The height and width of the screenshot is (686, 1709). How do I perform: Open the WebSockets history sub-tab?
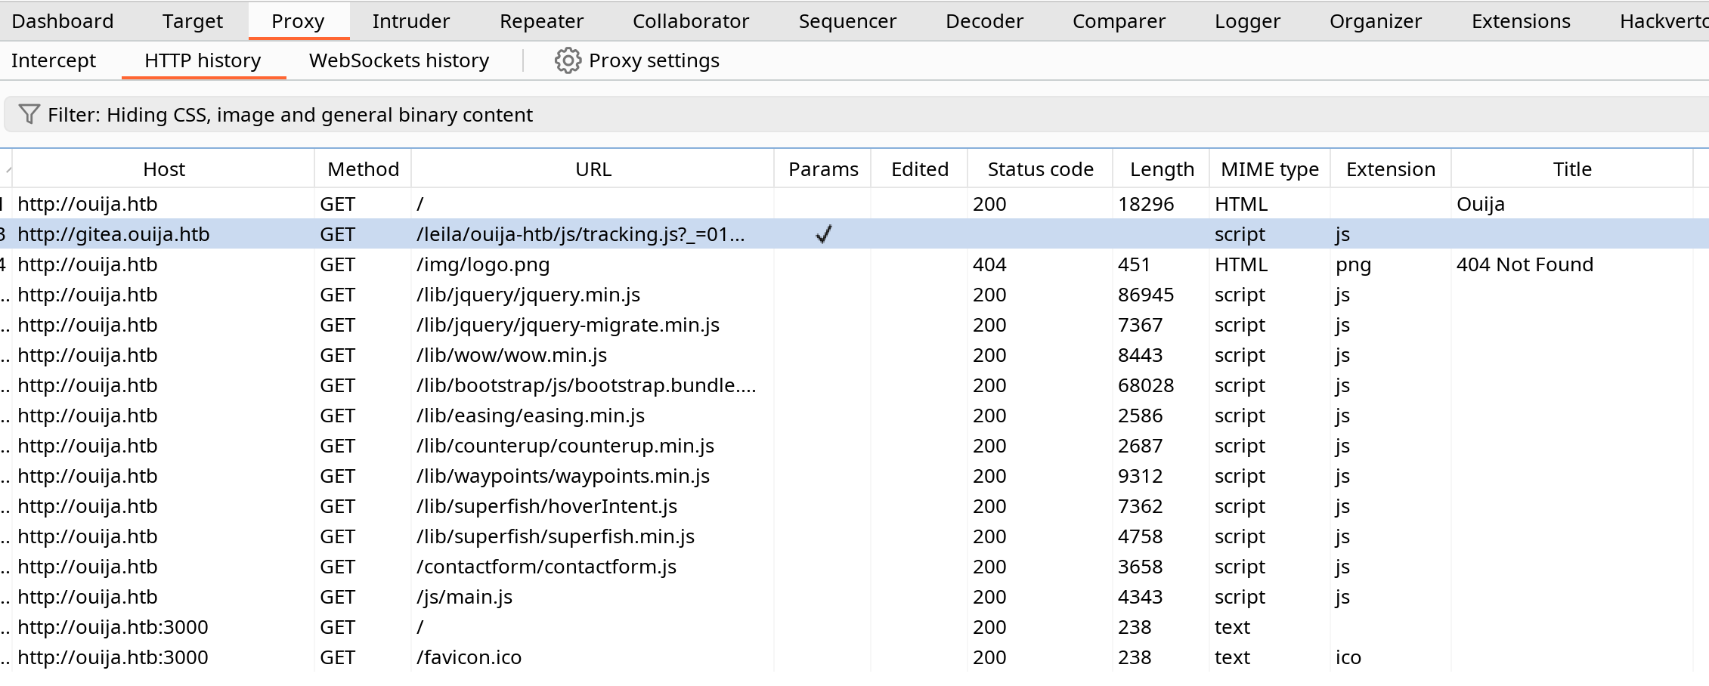399,60
